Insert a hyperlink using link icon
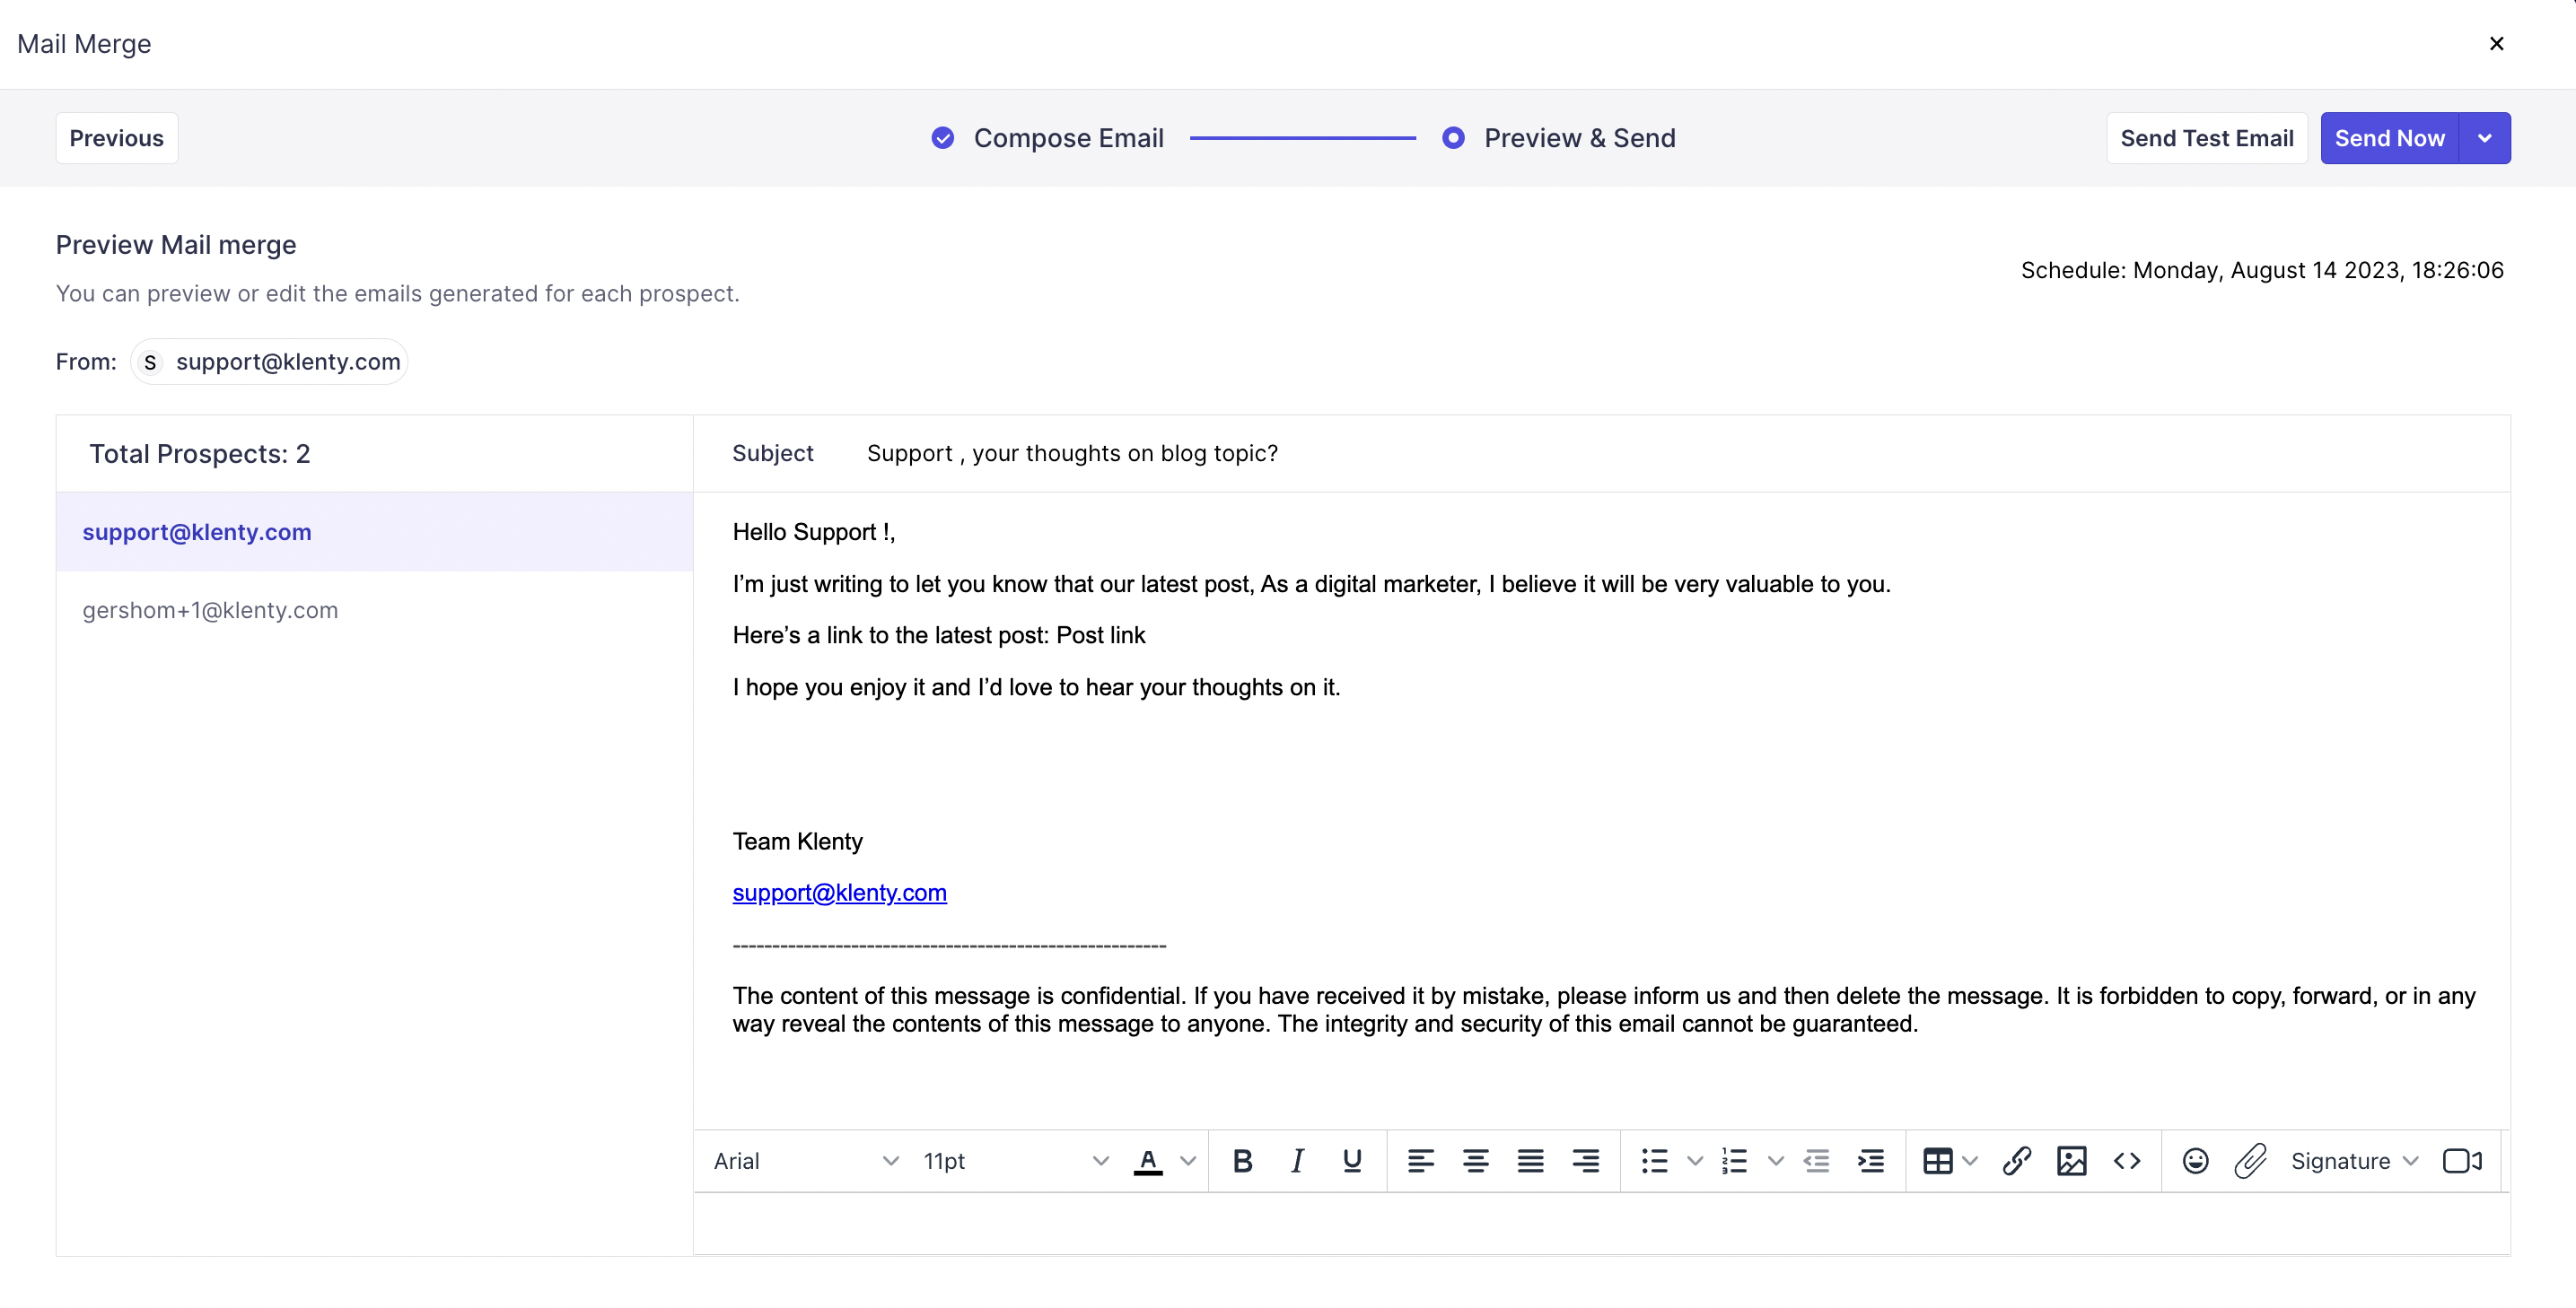 pos(2016,1160)
